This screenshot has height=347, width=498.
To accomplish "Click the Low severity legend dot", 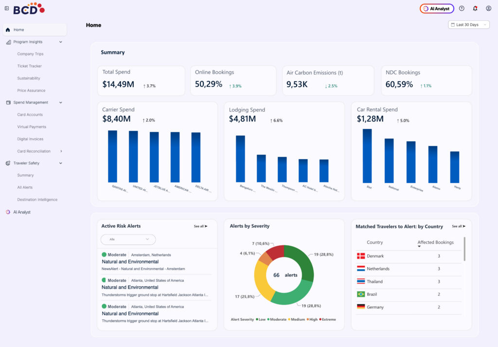I will pyautogui.click(x=257, y=319).
